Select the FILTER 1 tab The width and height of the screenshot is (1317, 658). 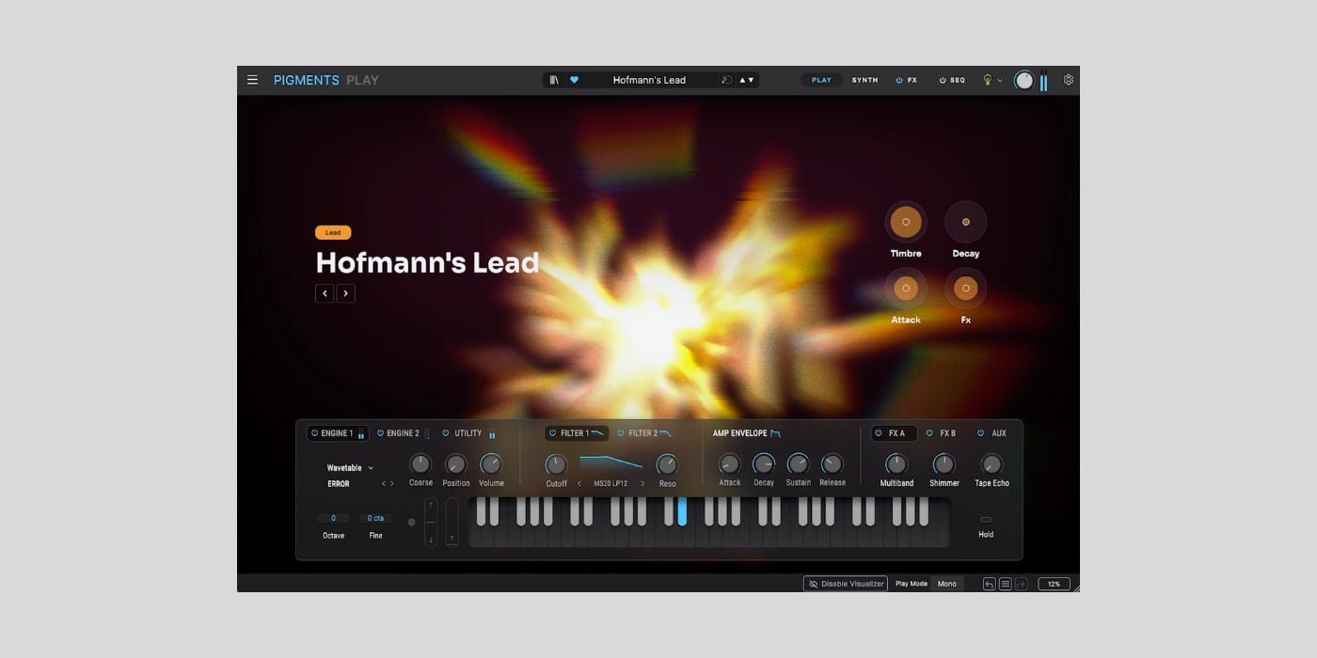click(x=575, y=433)
